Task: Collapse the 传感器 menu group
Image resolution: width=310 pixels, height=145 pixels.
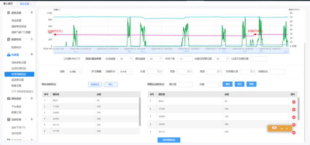Action: 26,54
